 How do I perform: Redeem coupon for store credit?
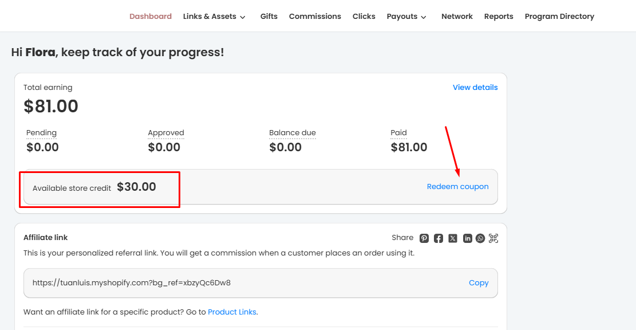tap(458, 187)
